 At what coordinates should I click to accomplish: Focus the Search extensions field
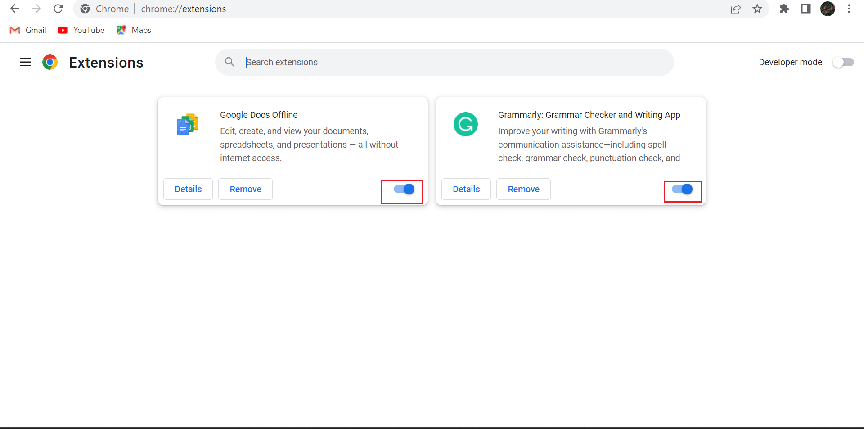pyautogui.click(x=444, y=62)
